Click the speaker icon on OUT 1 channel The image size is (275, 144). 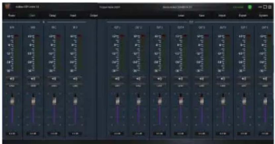point(117,79)
